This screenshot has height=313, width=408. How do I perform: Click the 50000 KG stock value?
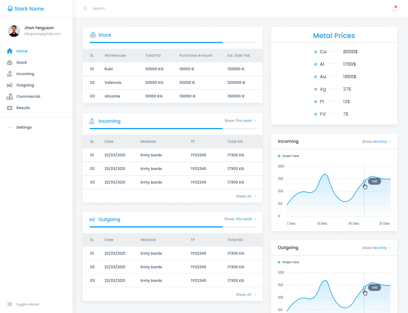154,69
